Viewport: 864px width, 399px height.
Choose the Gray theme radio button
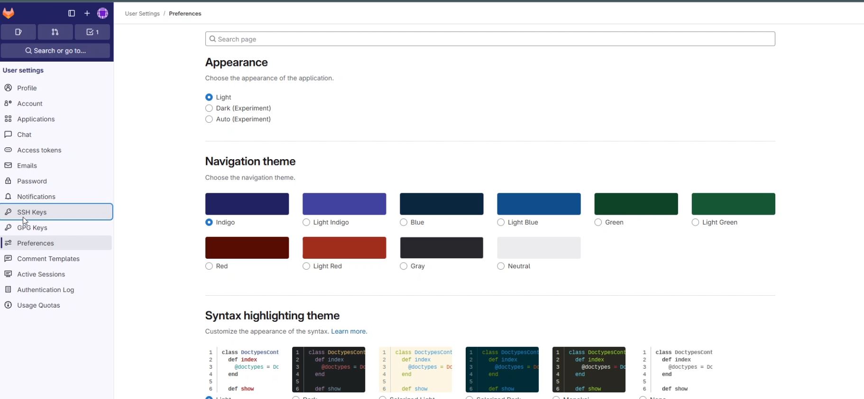pyautogui.click(x=404, y=266)
